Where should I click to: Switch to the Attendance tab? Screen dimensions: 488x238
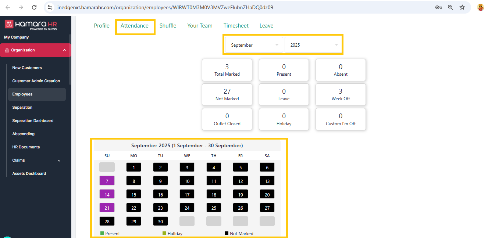tap(135, 26)
